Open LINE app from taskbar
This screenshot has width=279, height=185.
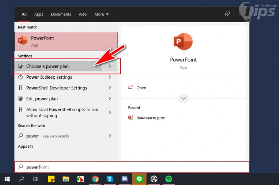pyautogui.click(x=139, y=179)
